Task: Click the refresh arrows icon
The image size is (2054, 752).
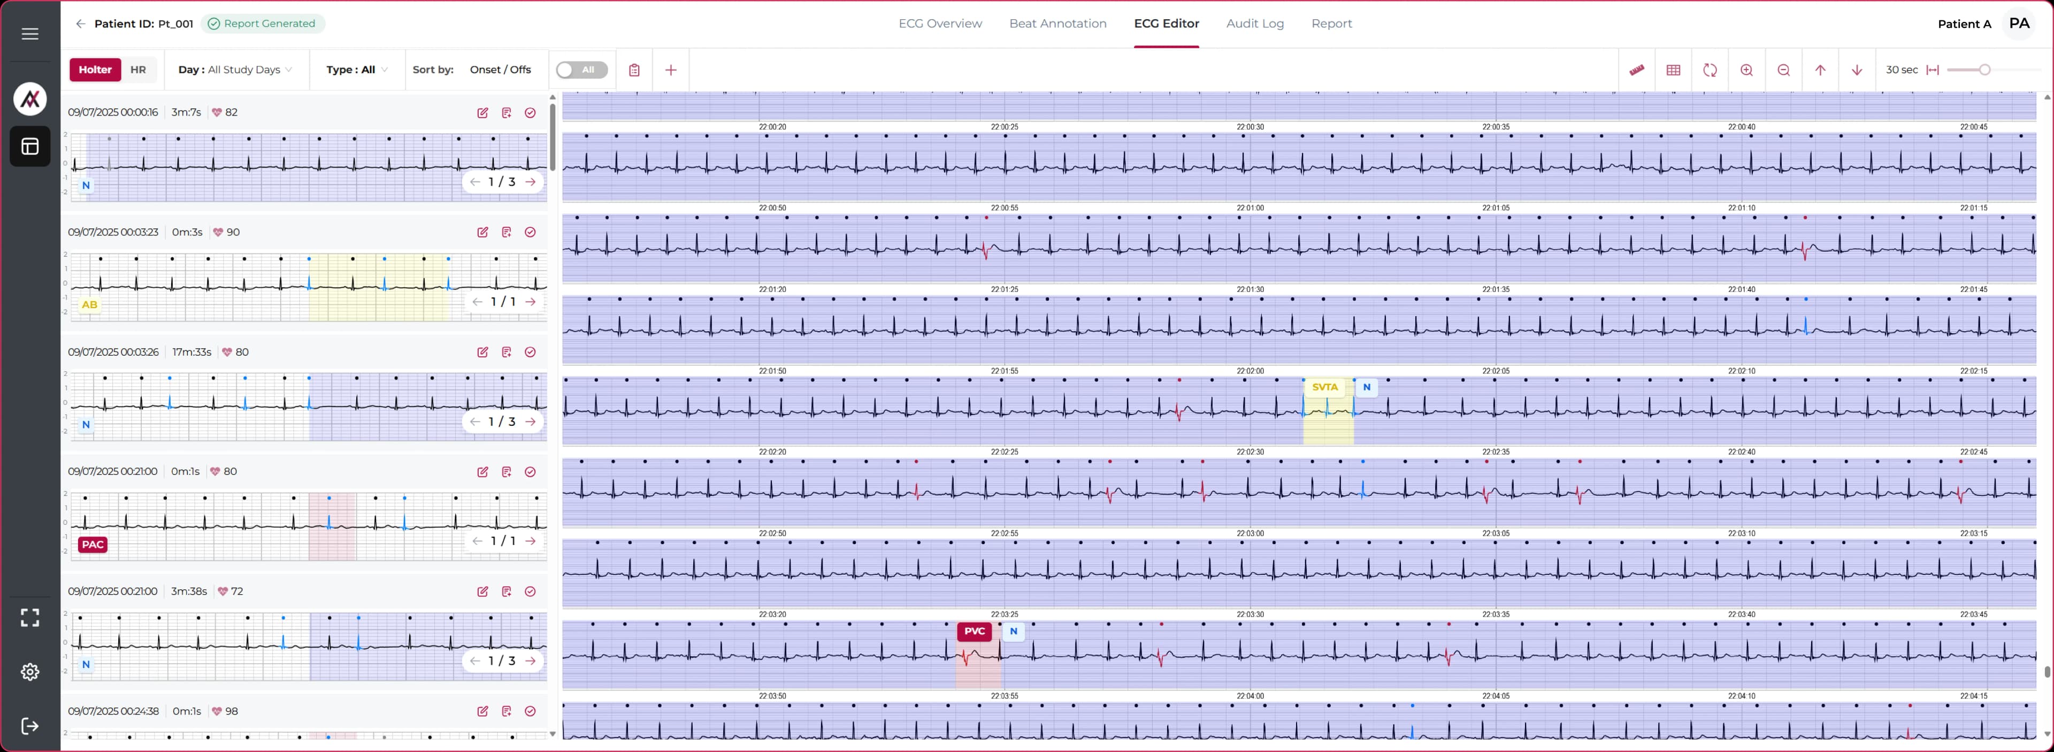Action: click(x=1710, y=70)
